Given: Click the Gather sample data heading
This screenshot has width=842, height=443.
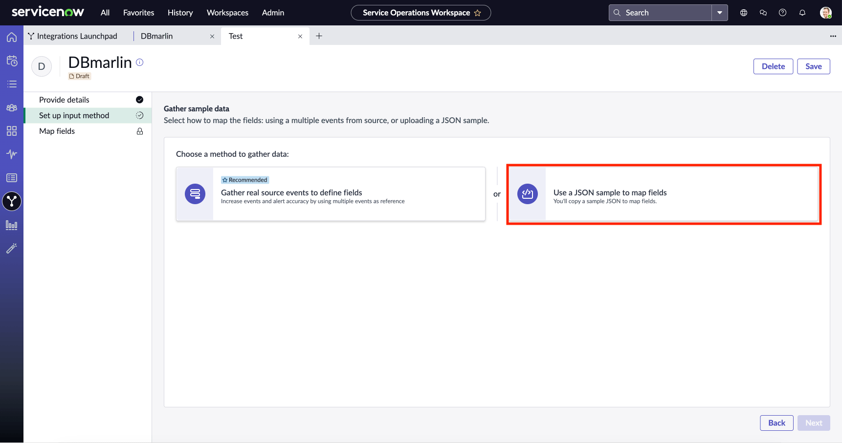Looking at the screenshot, I should tap(197, 108).
